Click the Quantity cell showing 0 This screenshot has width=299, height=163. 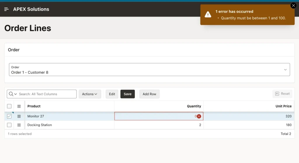159,116
